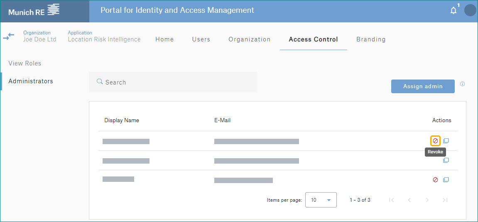Open the Branding tab

pos(371,39)
